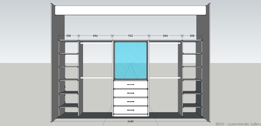Click the blue mirror panel

coord(130,60)
